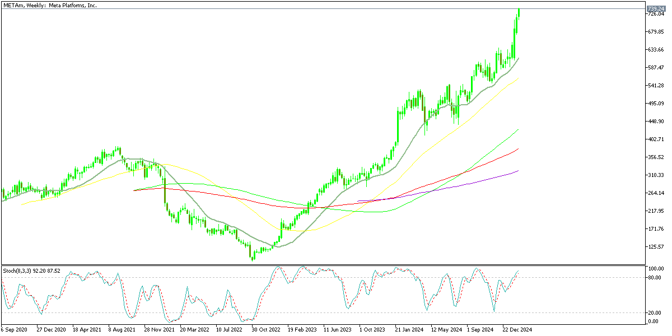Click the 125.57 price axis label
Screen dimensions: 672x336
655,247
